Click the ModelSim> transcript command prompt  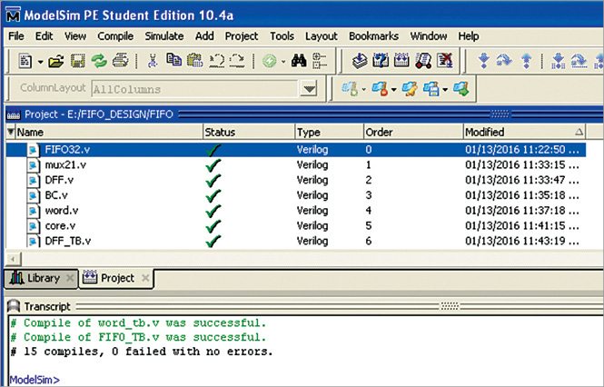click(32, 377)
